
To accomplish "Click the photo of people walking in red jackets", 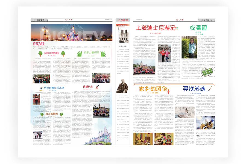I will pyautogui.click(x=164, y=53).
